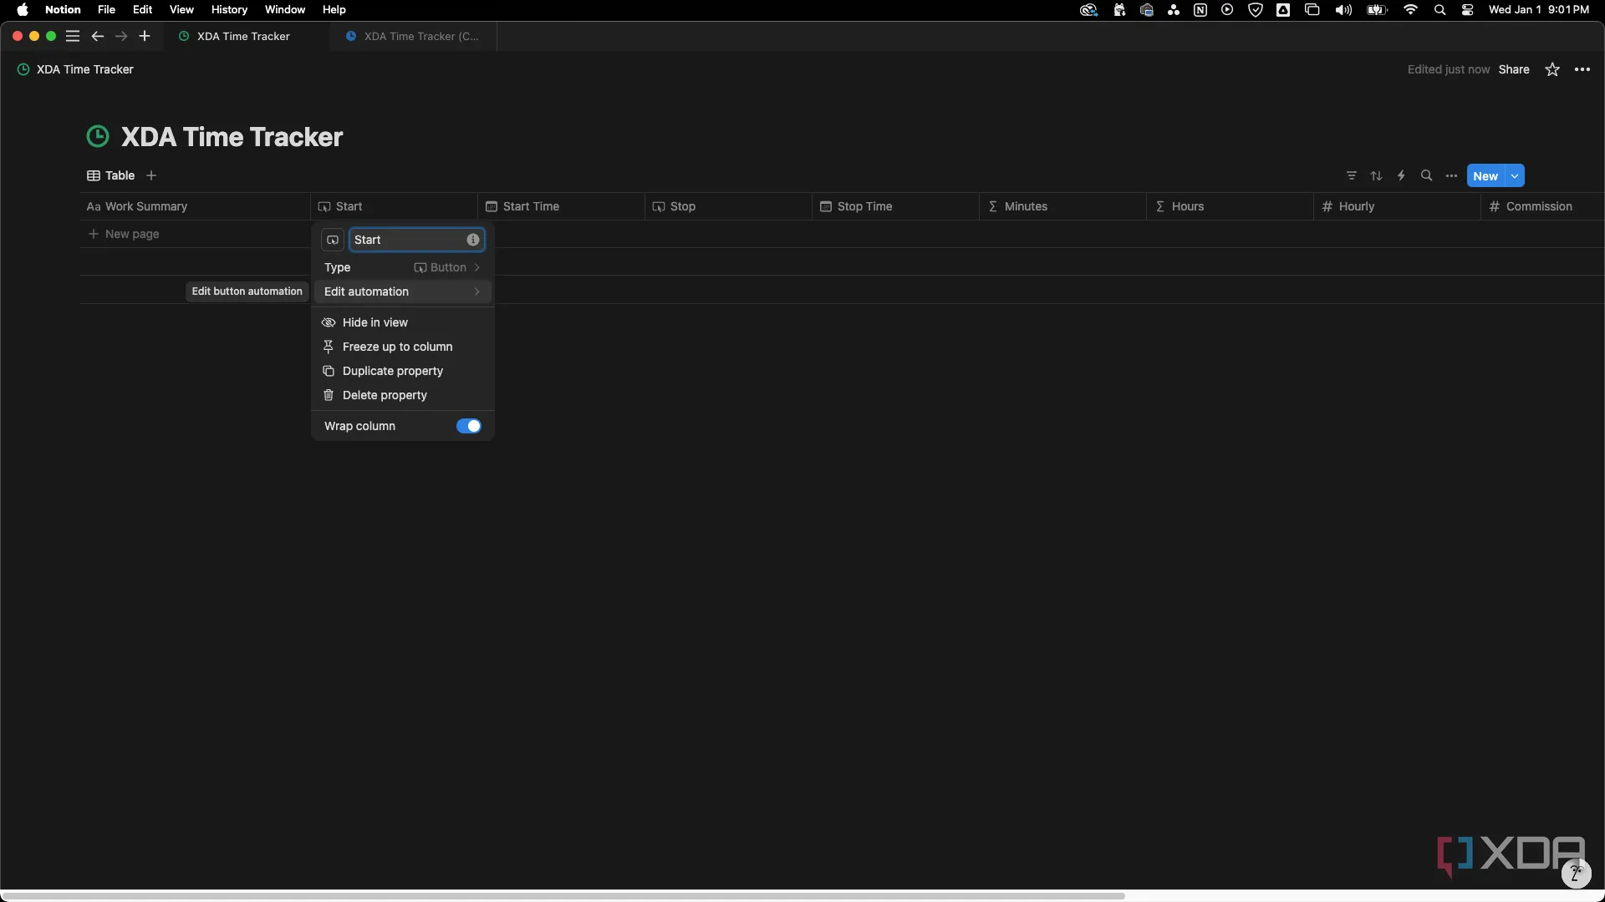Open the History menu
This screenshot has width=1605, height=902.
click(229, 10)
